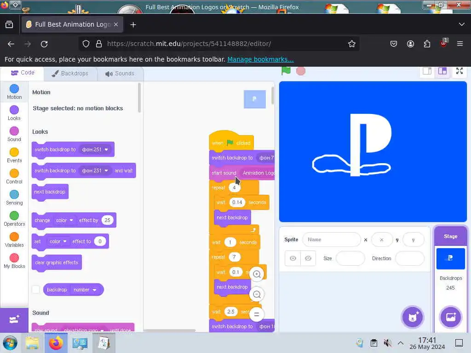
Task: Select the Control blocks category
Action: 14,176
